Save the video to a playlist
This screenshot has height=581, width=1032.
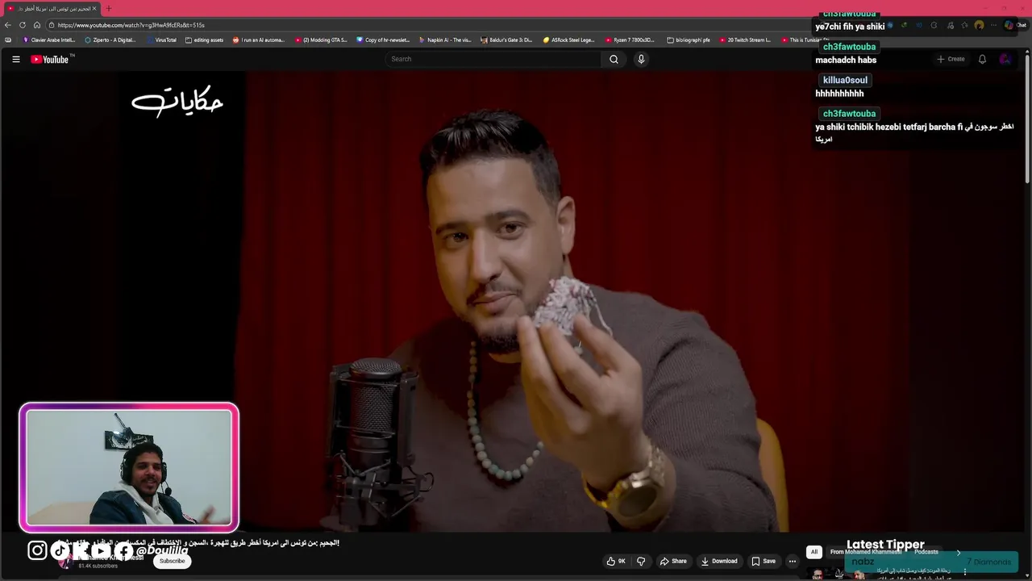764,561
